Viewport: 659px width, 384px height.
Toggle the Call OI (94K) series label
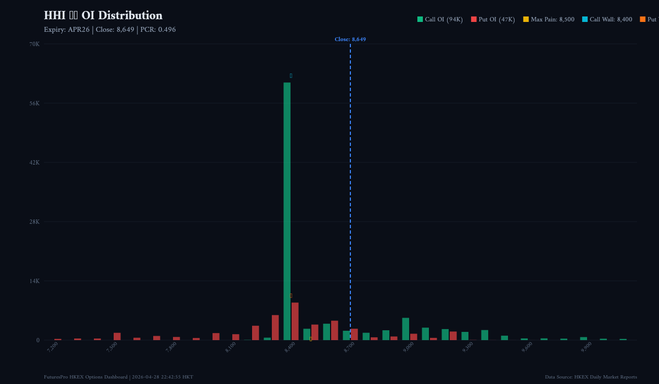[x=444, y=19]
